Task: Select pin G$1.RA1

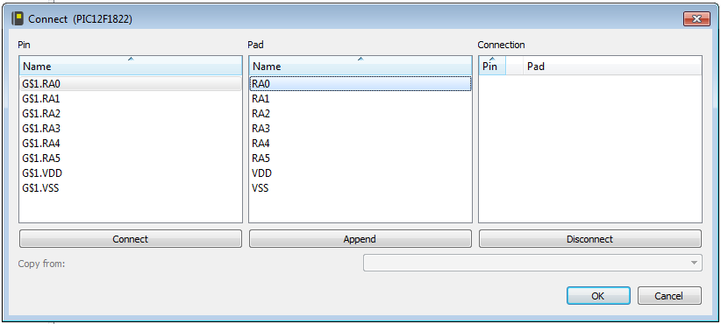Action: pos(131,99)
